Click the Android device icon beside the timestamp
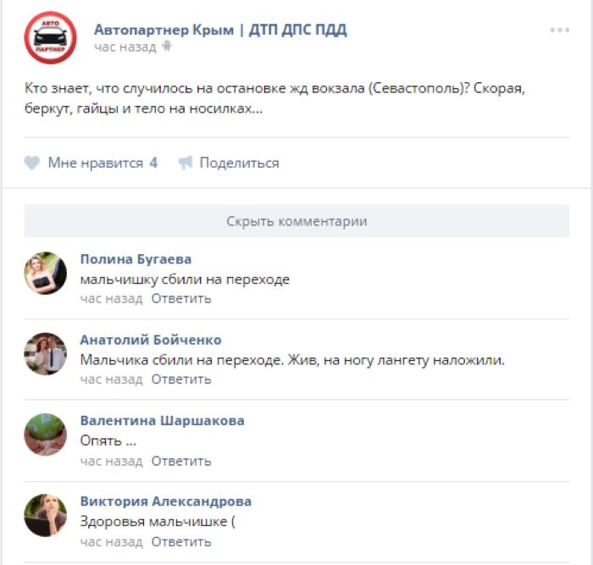Viewport: 593px width, 565px height. (x=167, y=47)
